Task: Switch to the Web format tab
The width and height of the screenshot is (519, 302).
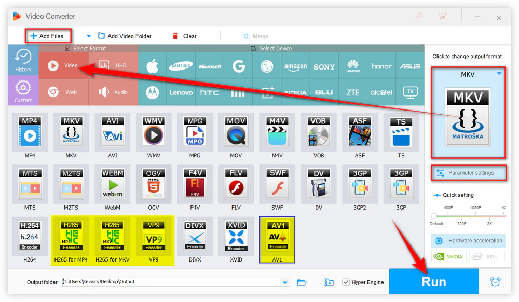Action: click(63, 92)
